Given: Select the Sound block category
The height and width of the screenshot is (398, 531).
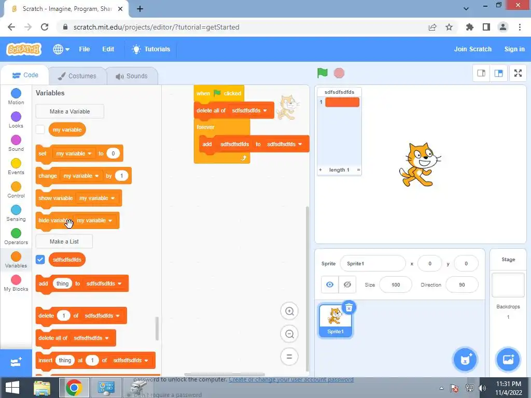Looking at the screenshot, I should 16,144.
